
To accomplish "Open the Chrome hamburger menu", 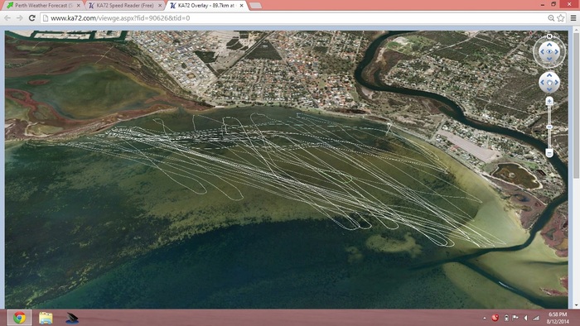I will point(573,17).
